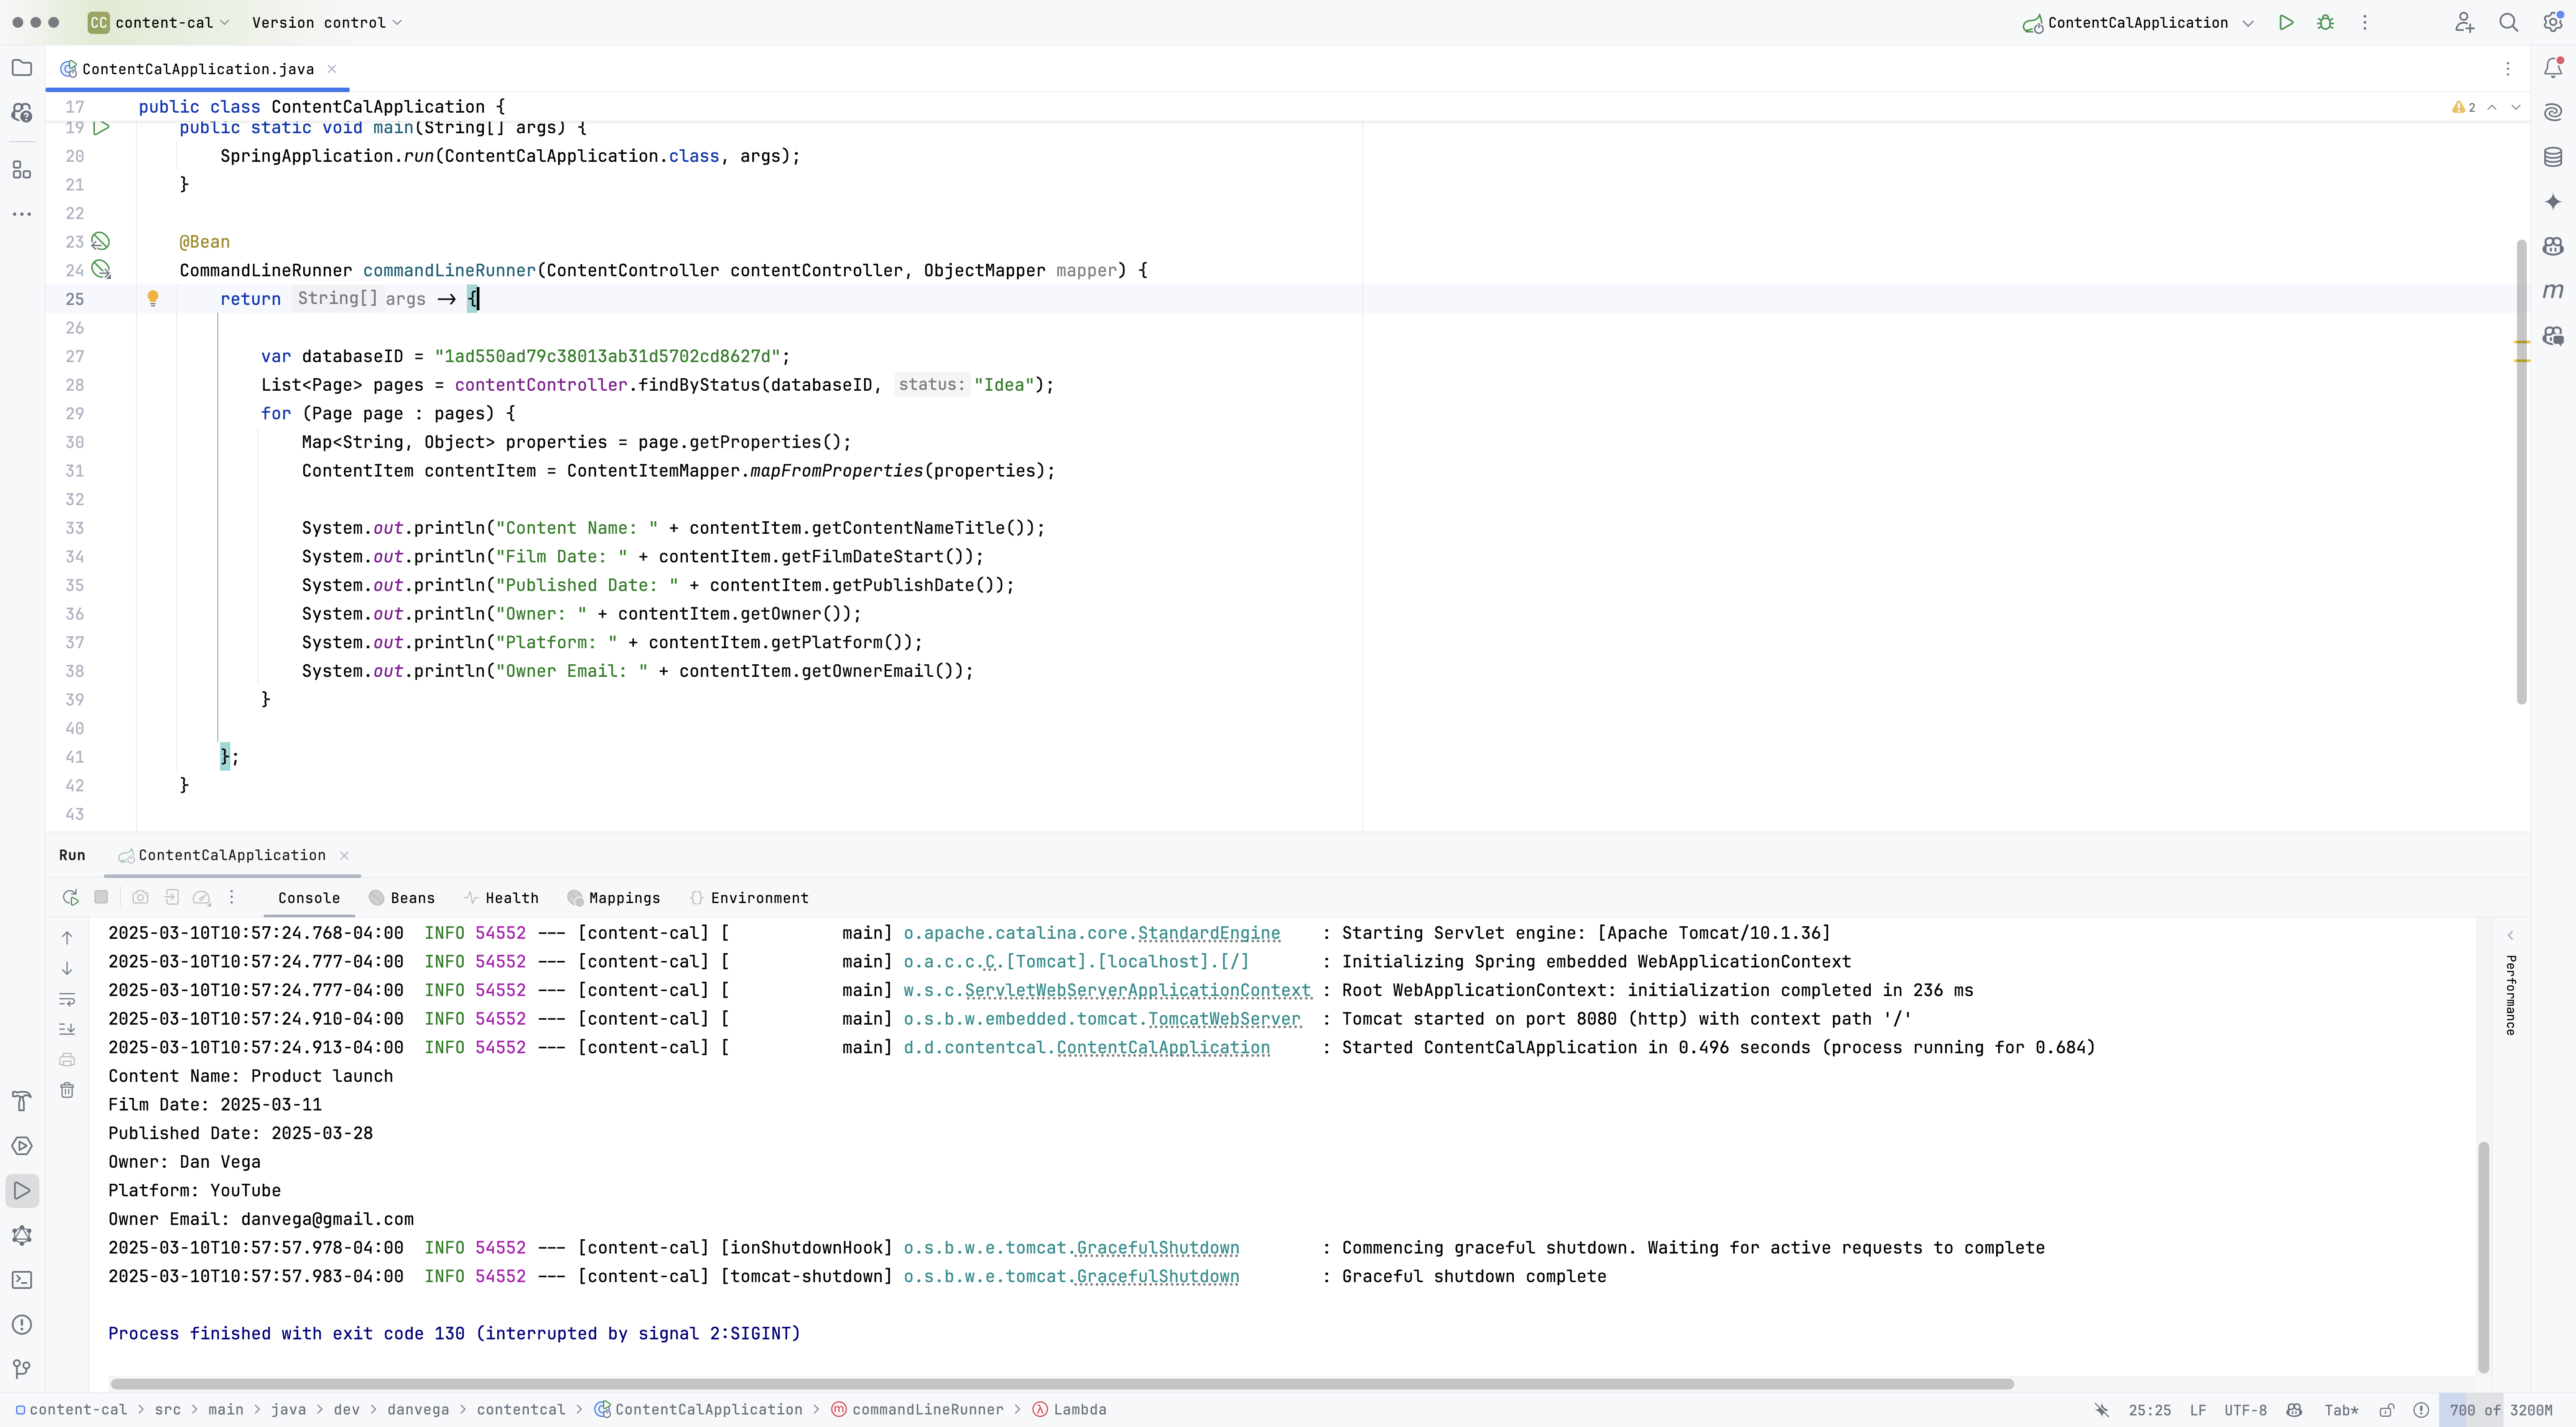
Task: Take thread dump with camera icon
Action: pos(140,897)
